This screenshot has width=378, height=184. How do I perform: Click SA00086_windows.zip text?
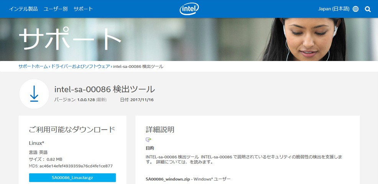[168, 179]
